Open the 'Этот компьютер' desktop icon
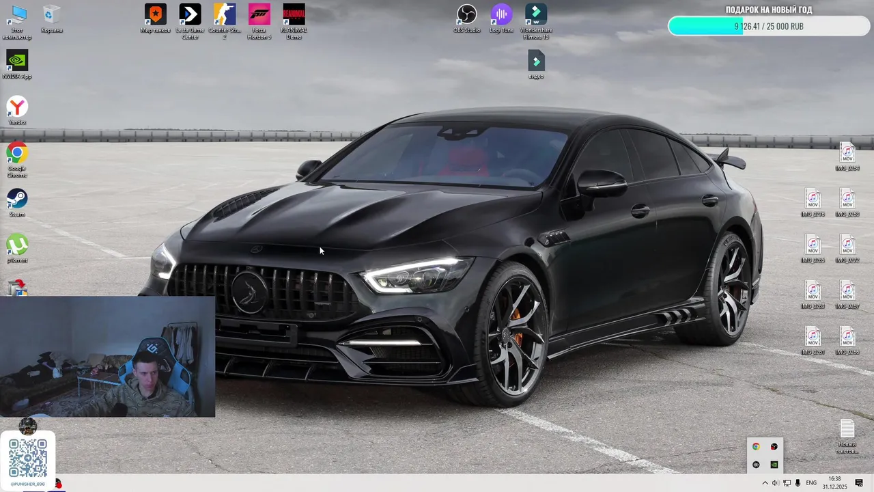 17,22
